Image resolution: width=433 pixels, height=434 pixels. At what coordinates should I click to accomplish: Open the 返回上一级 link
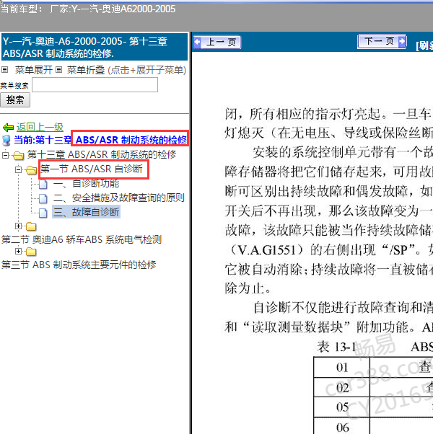pos(40,127)
